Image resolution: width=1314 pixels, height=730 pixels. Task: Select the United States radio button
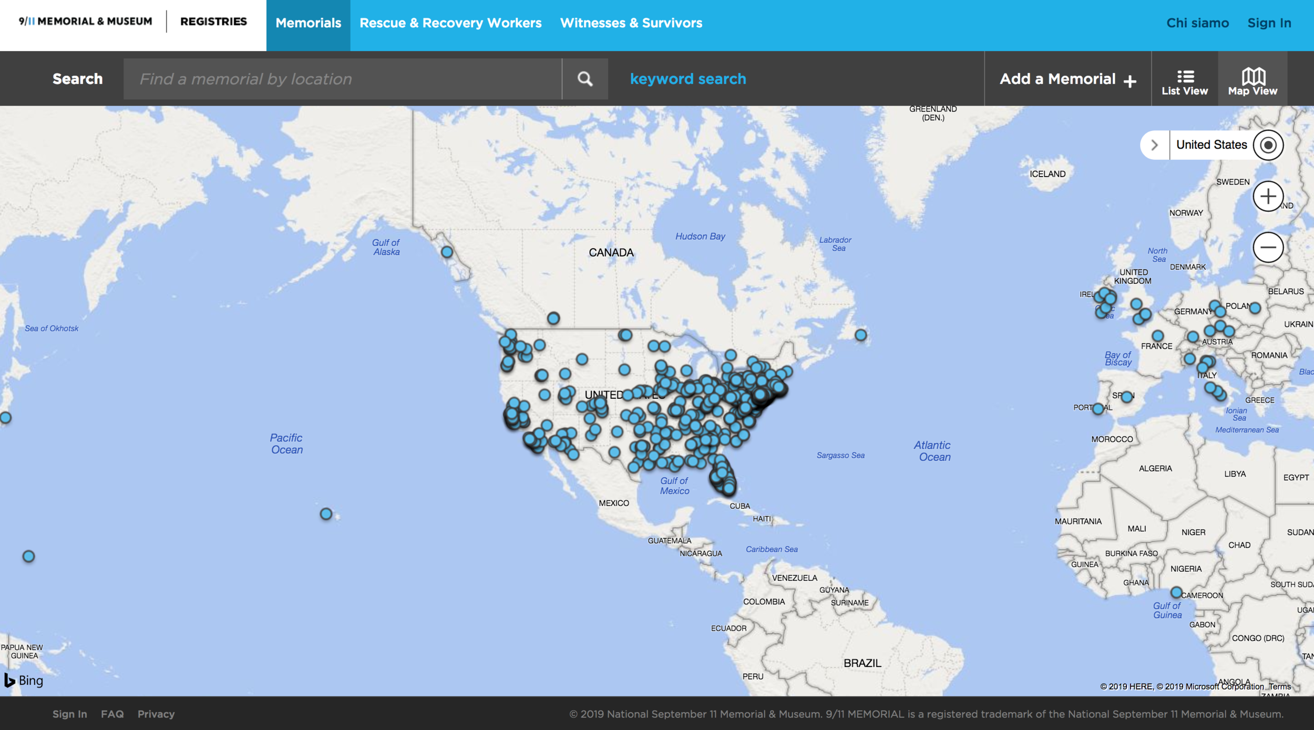(x=1268, y=145)
